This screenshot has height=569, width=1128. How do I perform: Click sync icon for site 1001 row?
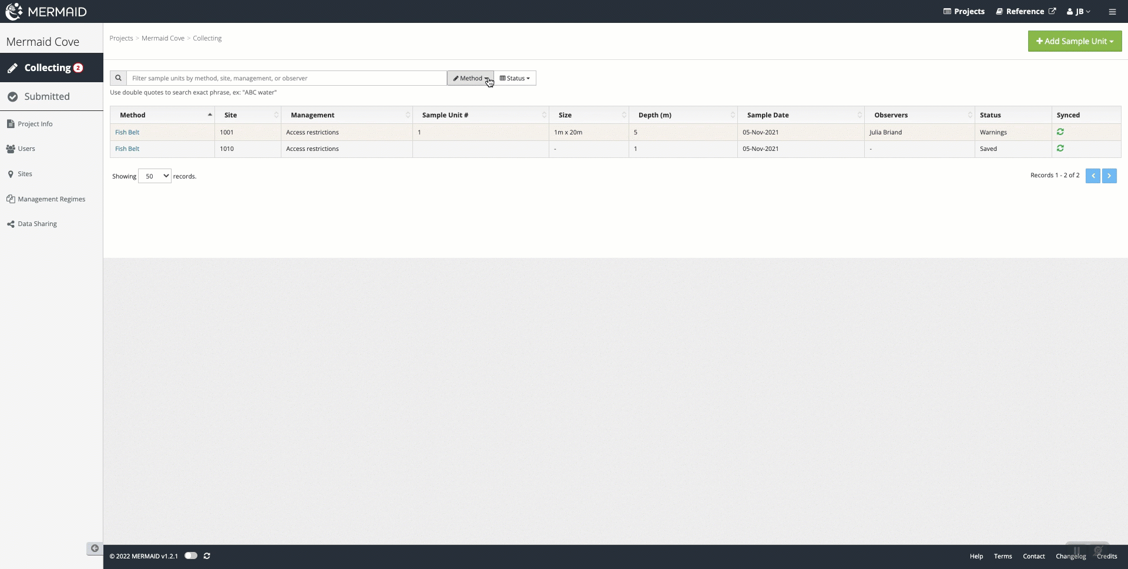[1060, 132]
